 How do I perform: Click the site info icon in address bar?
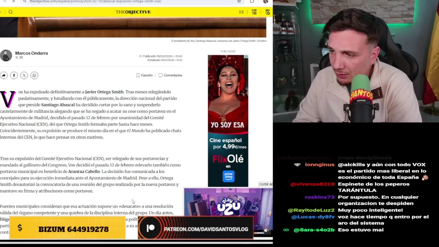click(x=25, y=1)
